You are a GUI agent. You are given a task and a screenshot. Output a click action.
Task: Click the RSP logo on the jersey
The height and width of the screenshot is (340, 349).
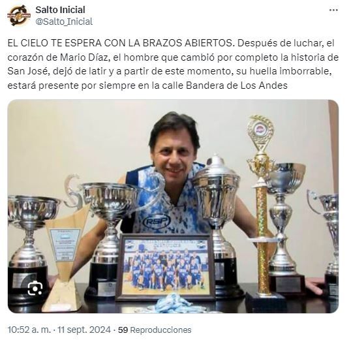coord(157,221)
